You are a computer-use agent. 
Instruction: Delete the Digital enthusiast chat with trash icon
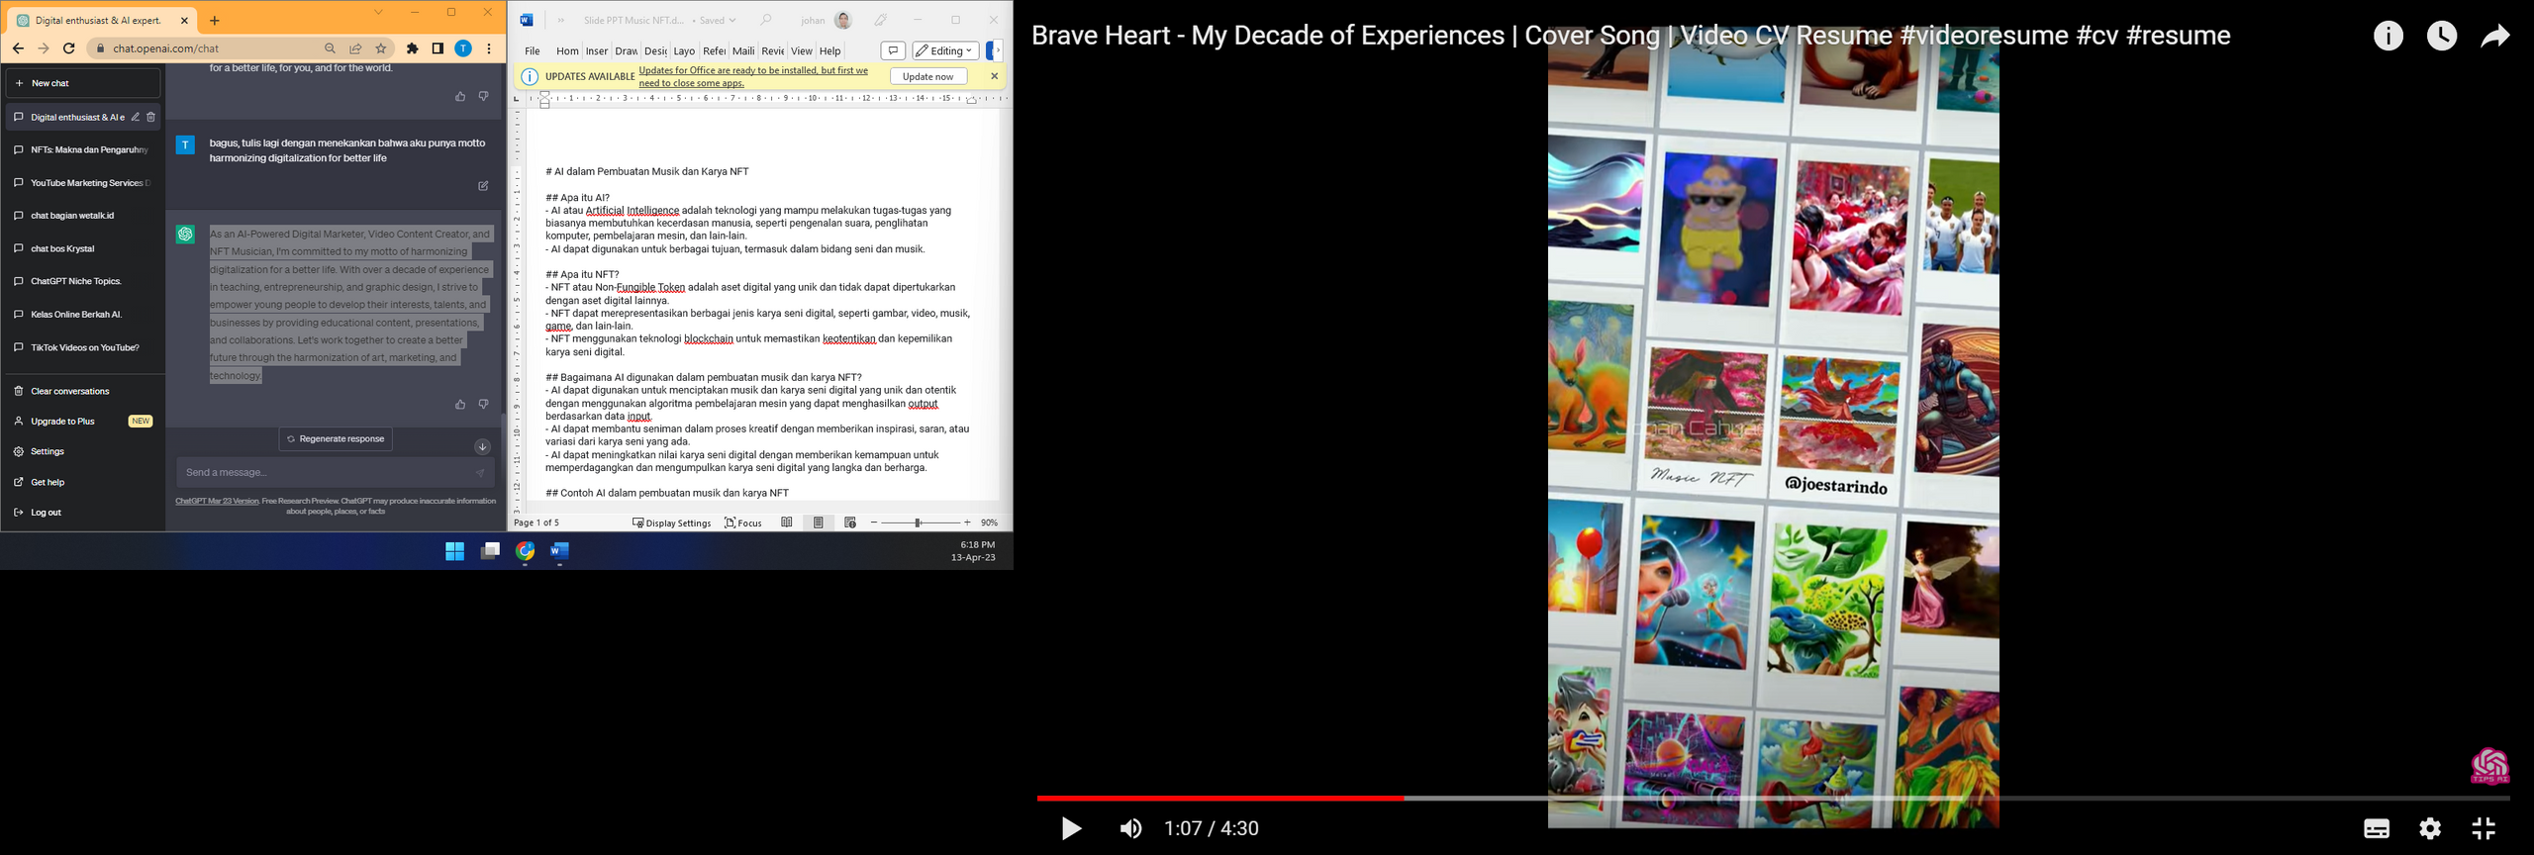(x=151, y=117)
